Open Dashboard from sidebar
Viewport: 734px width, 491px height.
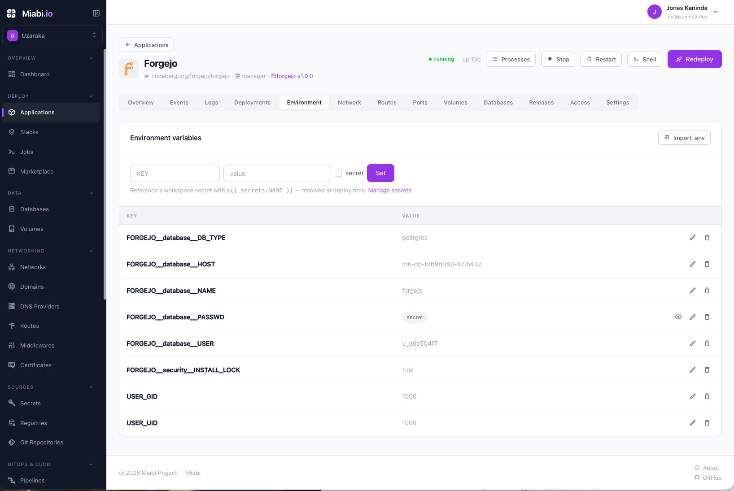coord(51,74)
